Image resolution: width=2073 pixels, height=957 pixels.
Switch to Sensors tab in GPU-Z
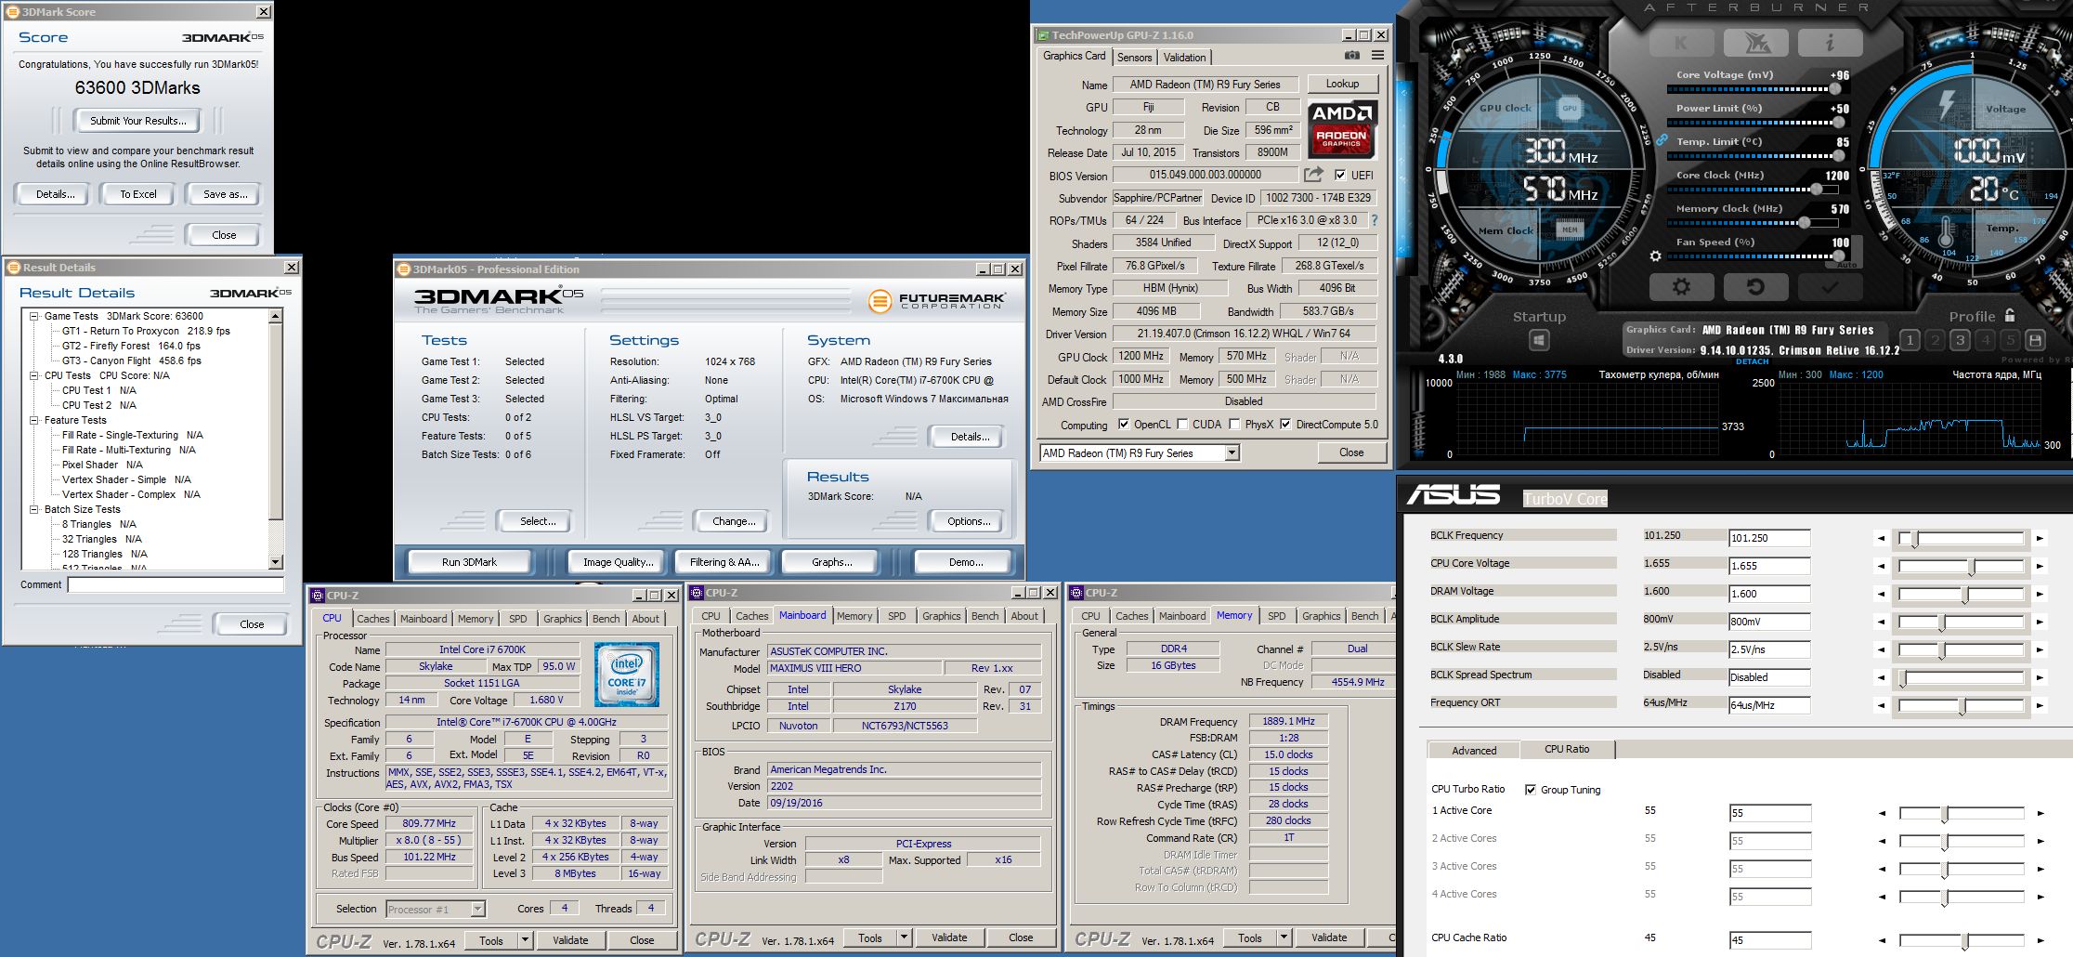1134,58
